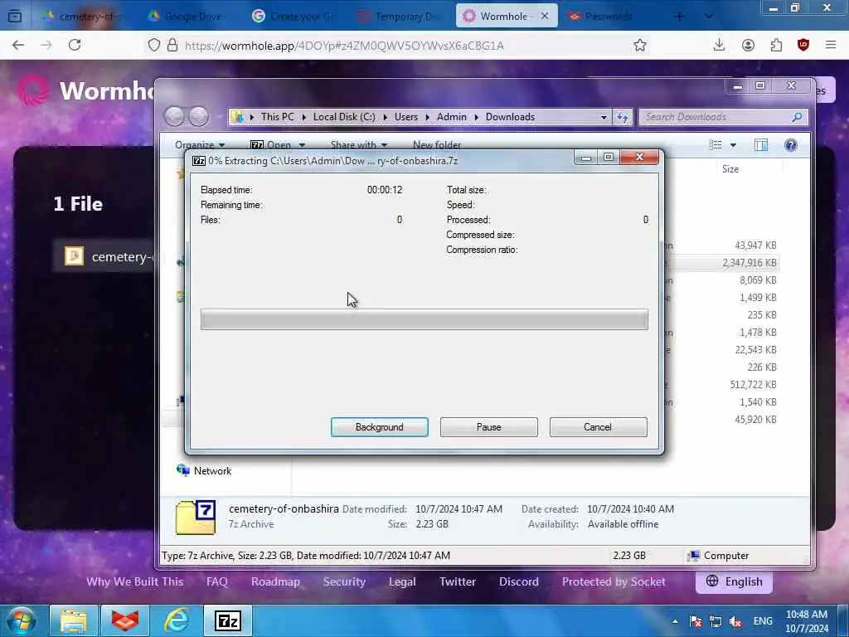Open the Organize menu in Explorer
This screenshot has height=637, width=849.
200,144
